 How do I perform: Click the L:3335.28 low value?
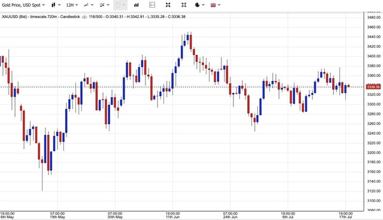156,17
